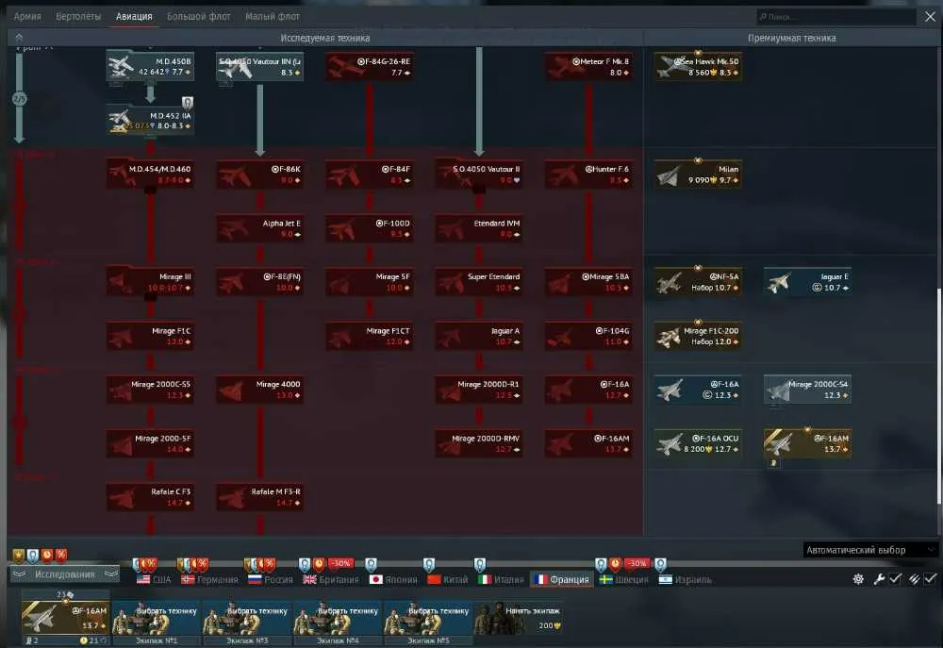The image size is (943, 648).
Task: Select the США nation
Action: coord(154,579)
